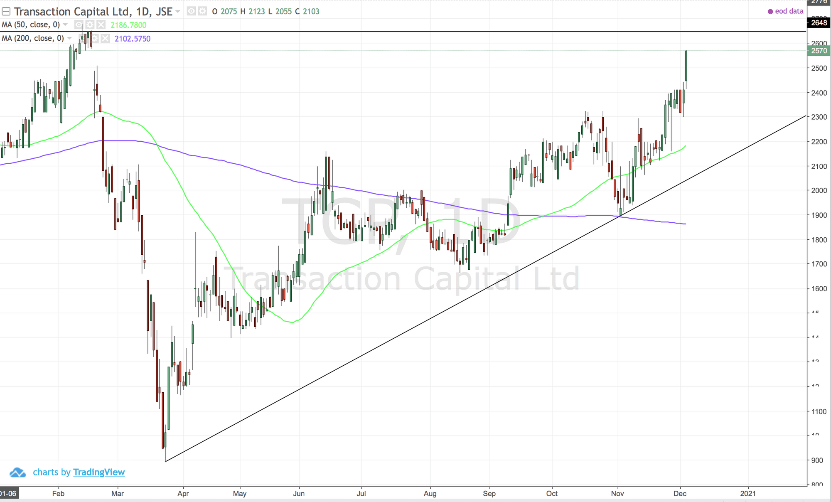The height and width of the screenshot is (502, 831).
Task: Remove the MA 50 indicator with X
Action: click(x=101, y=25)
